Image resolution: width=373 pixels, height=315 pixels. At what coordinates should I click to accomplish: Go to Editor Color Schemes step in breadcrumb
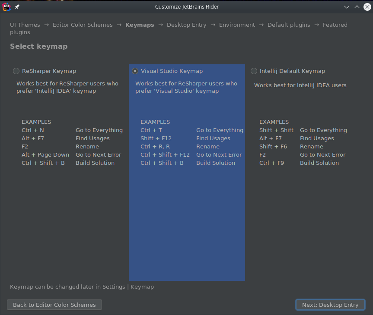(x=83, y=25)
